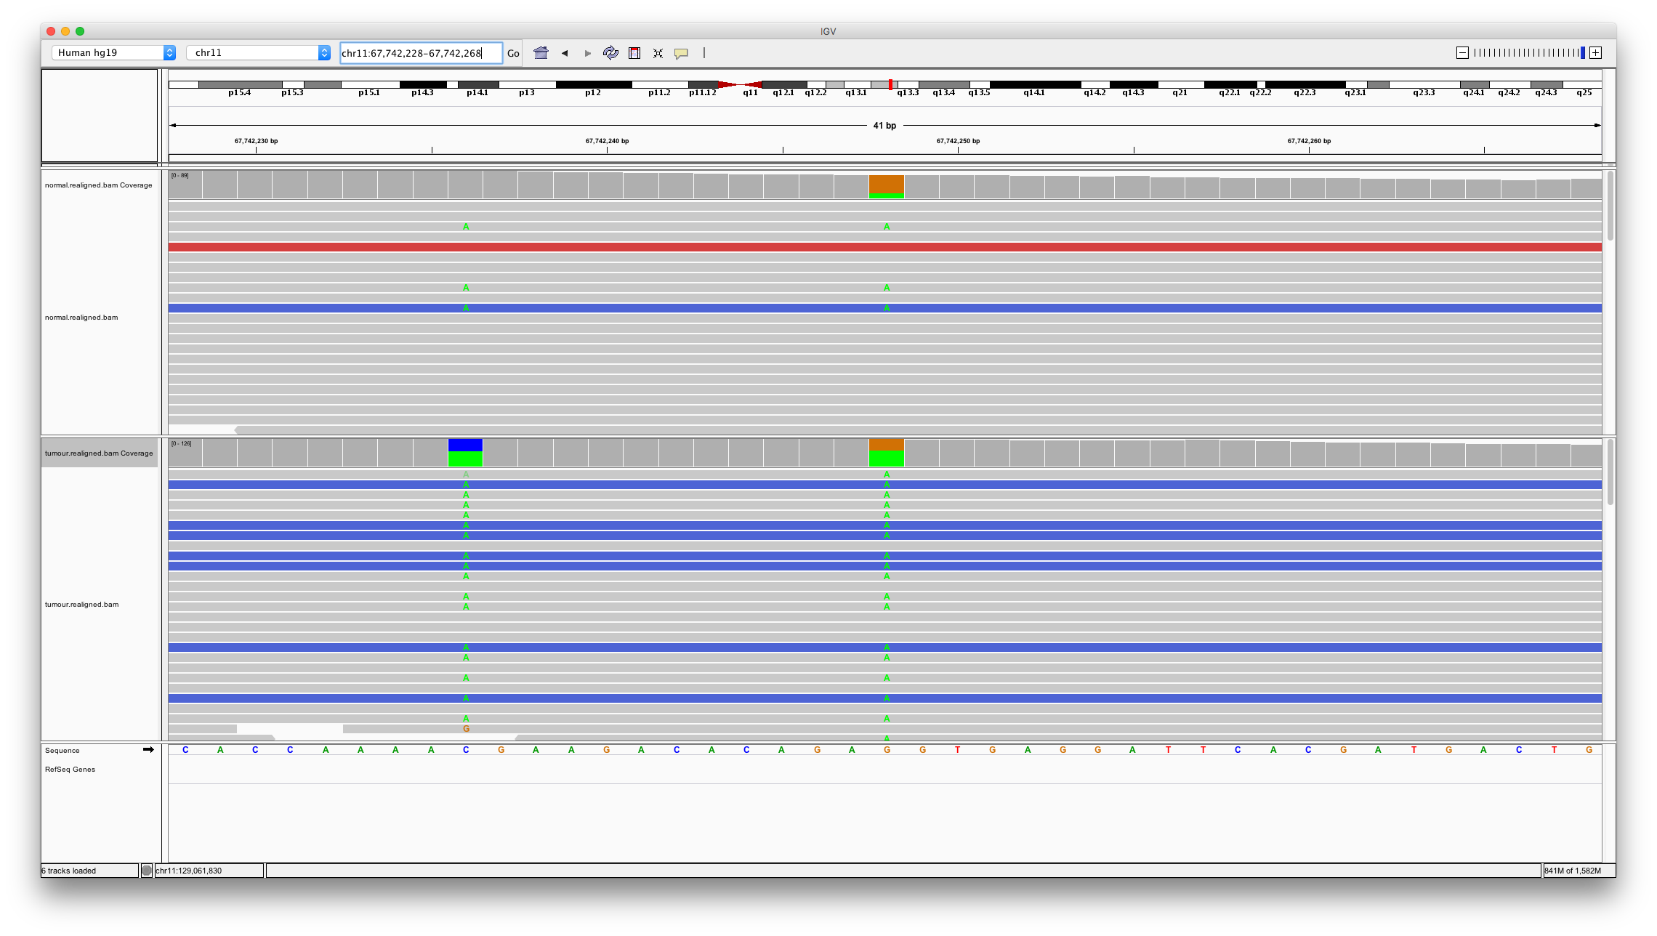Click the Go button to navigate
1657x936 pixels.
point(513,53)
